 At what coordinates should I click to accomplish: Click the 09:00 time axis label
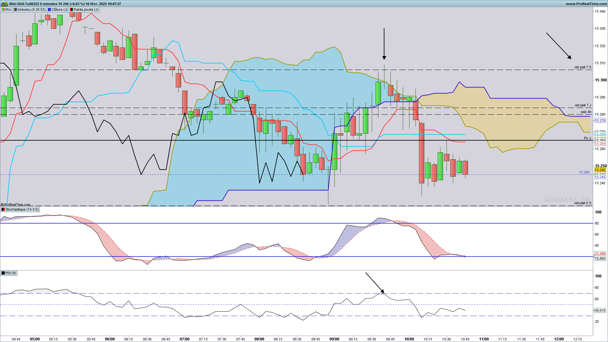coord(334,339)
